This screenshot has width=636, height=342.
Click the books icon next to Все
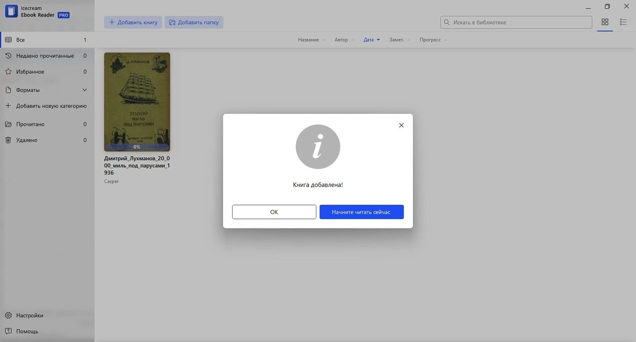(x=8, y=40)
